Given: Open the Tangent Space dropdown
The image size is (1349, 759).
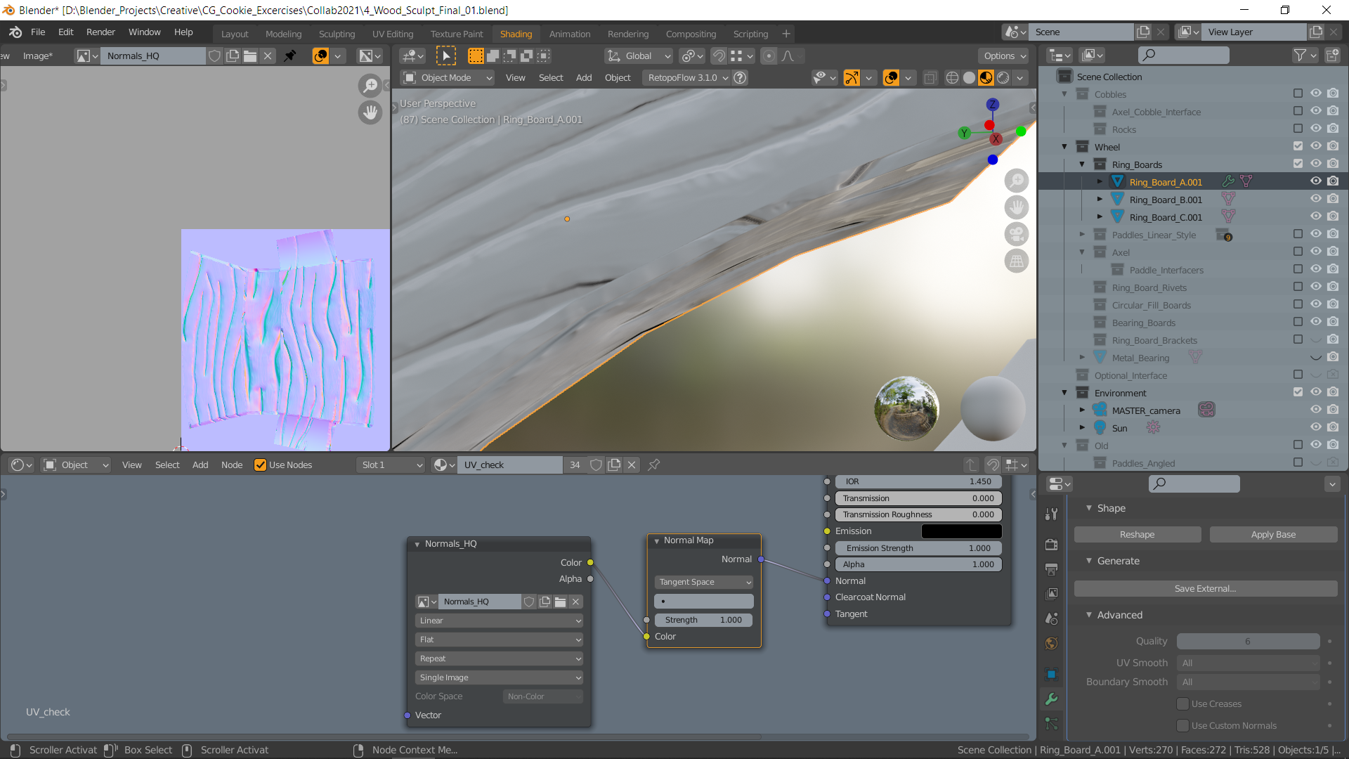Looking at the screenshot, I should pos(703,582).
